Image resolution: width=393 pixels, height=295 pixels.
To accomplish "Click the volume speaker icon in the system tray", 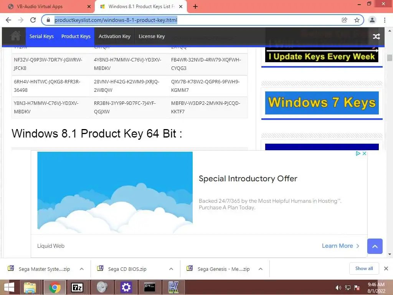I will pyautogui.click(x=338, y=288).
